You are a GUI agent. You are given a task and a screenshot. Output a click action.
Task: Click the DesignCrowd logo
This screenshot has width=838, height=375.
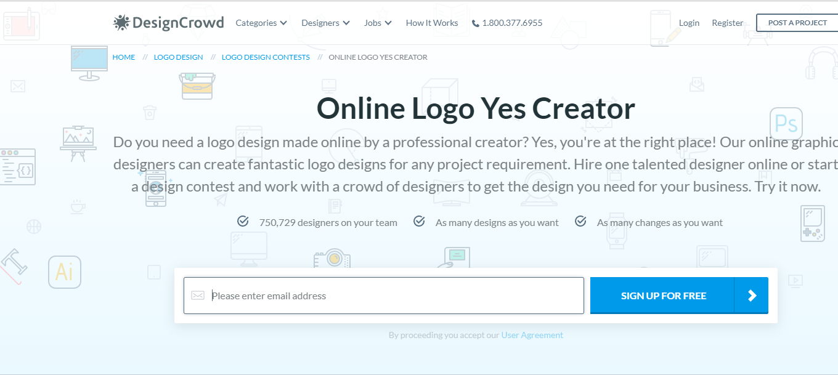tap(168, 23)
